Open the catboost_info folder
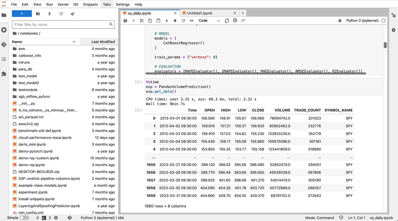This screenshot has height=221, width=398. [x=30, y=56]
